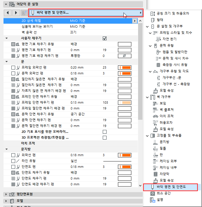Click the 개구부선 -문 icon
The width and height of the screenshot is (202, 207).
[159, 78]
